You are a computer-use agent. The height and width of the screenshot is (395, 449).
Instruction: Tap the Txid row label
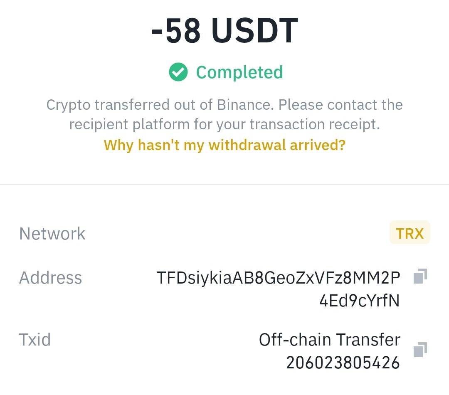[x=35, y=340]
